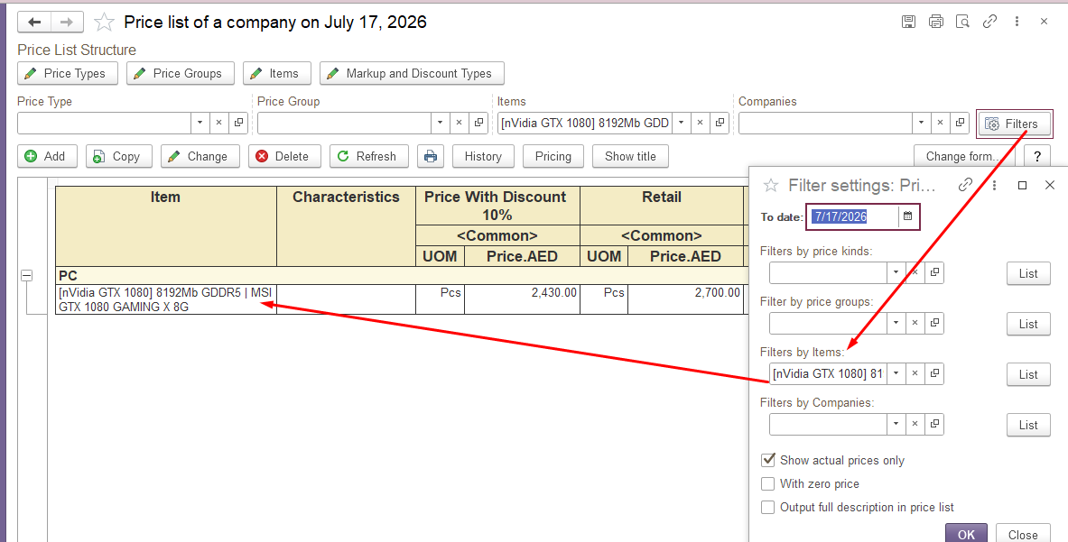Expand the Price Group dropdown
Image resolution: width=1068 pixels, height=542 pixels.
440,123
